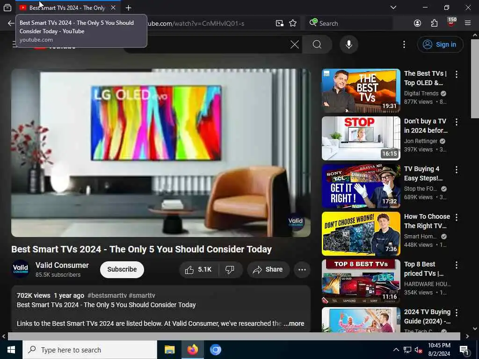This screenshot has width=479, height=359.
Task: Clear the YouTube search field with X
Action: coord(295,44)
